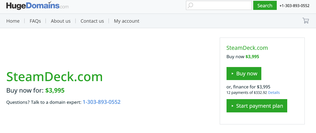The width and height of the screenshot is (316, 133).
Task: Click the domain expert phone number link
Action: [101, 102]
